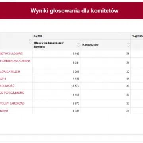143x143 pixels.
Task: Click candidates value 33 in the 8 873 row
Action: pyautogui.click(x=128, y=104)
